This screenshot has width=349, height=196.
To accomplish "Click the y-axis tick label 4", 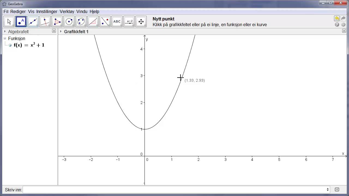I will 142,49.
